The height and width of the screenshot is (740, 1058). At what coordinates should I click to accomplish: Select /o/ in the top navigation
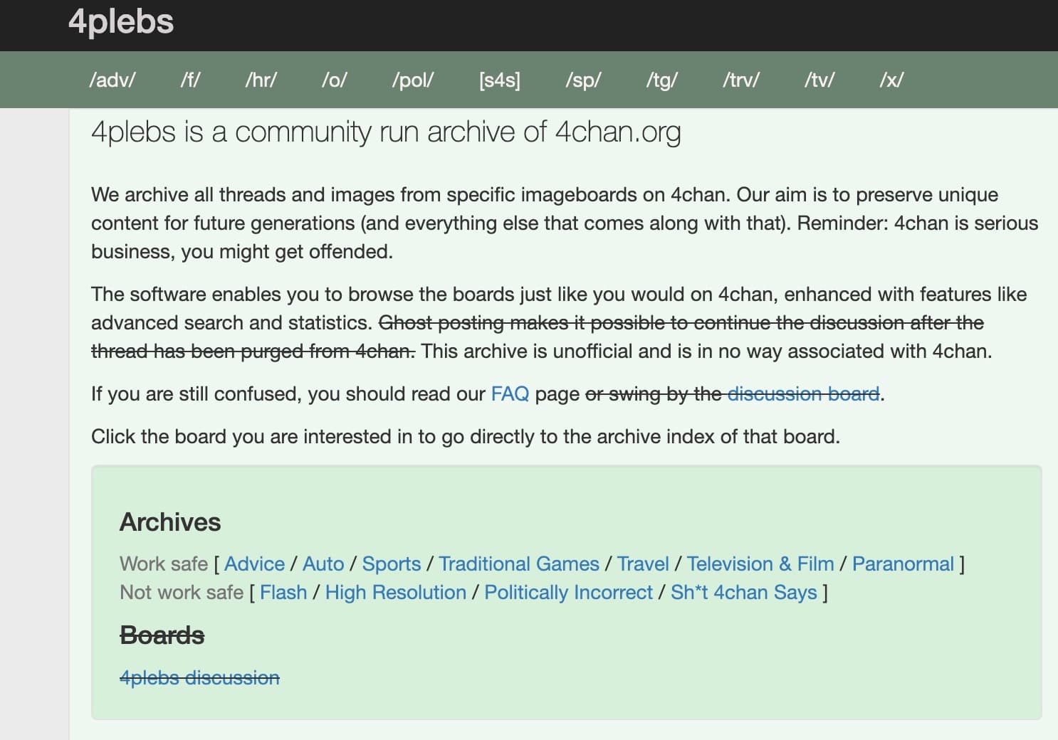tap(334, 80)
